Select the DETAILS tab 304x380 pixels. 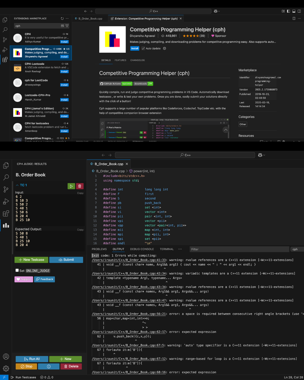coord(106,60)
